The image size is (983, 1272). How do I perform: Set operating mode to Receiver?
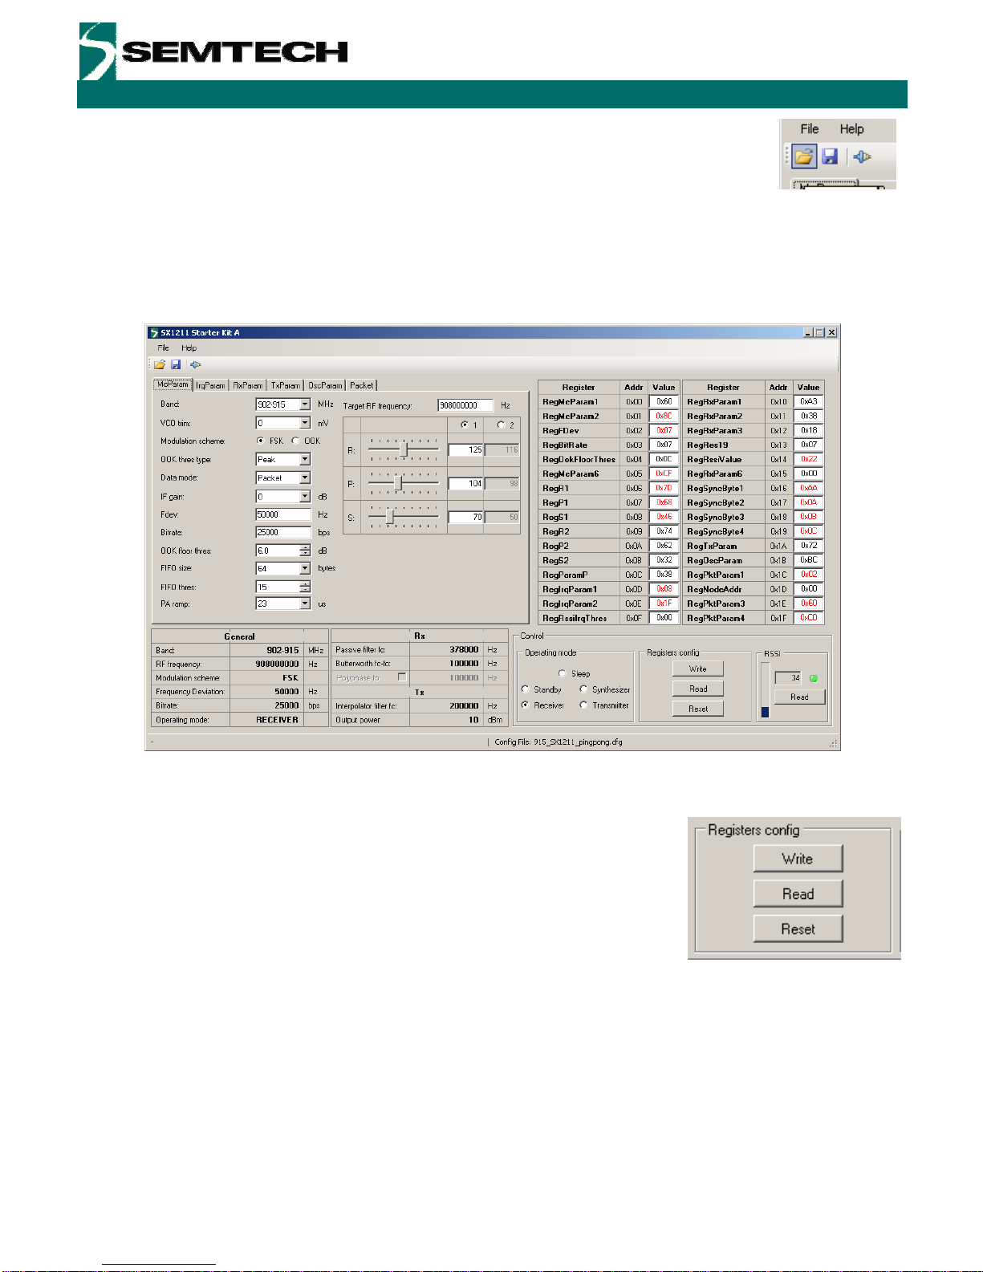526,705
